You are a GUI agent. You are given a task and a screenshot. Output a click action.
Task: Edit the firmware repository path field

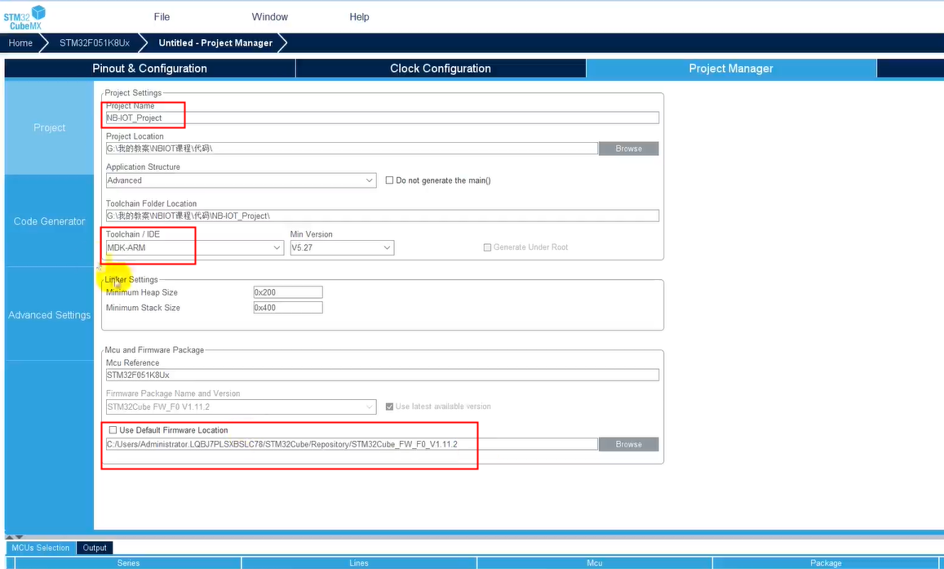coord(352,444)
